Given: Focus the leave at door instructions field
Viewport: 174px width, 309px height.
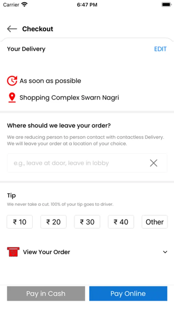Looking at the screenshot, I should coord(87,163).
